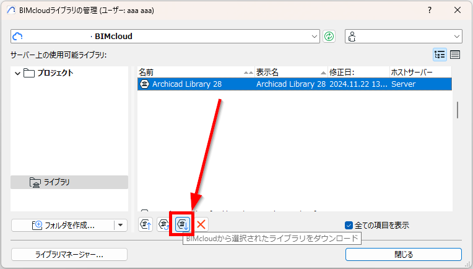The image size is (473, 269).
Task: Click the 閉じる button
Action: [404, 255]
